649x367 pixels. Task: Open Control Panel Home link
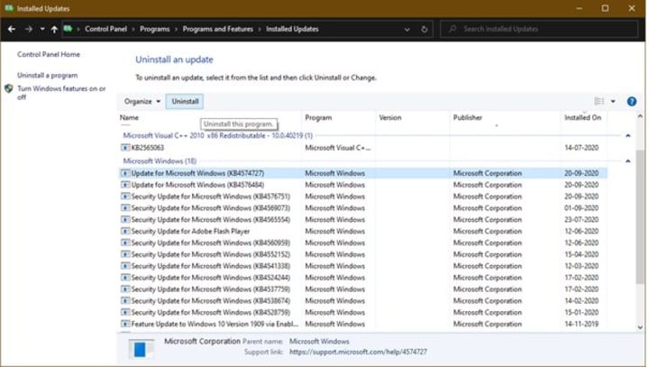49,54
